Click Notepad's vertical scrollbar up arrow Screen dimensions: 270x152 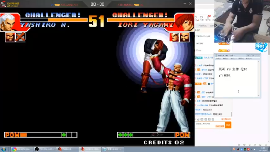[259, 62]
